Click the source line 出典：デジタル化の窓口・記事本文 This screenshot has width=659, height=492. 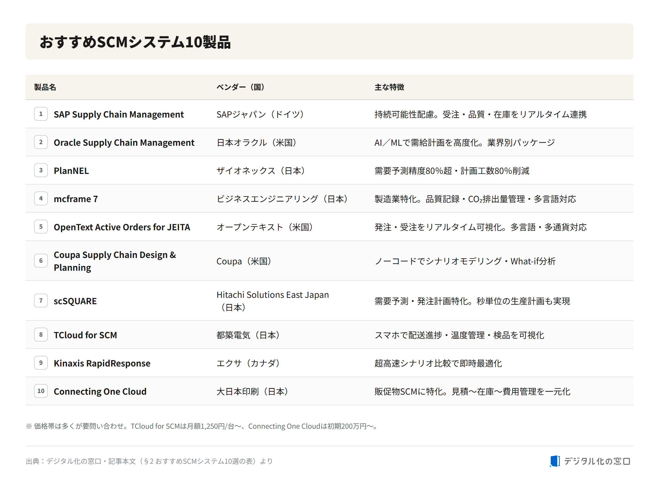(x=149, y=461)
